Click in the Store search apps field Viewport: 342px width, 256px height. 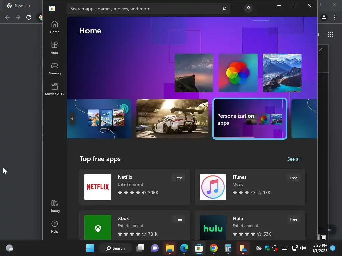[148, 9]
